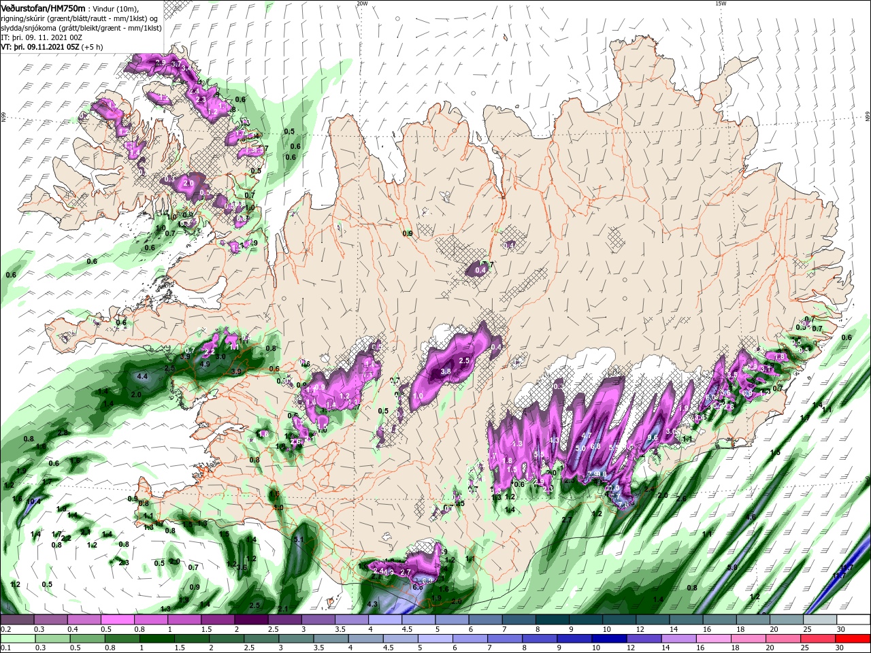Click the '0.2' label on the snow scale
The image size is (871, 653).
pos(5,629)
